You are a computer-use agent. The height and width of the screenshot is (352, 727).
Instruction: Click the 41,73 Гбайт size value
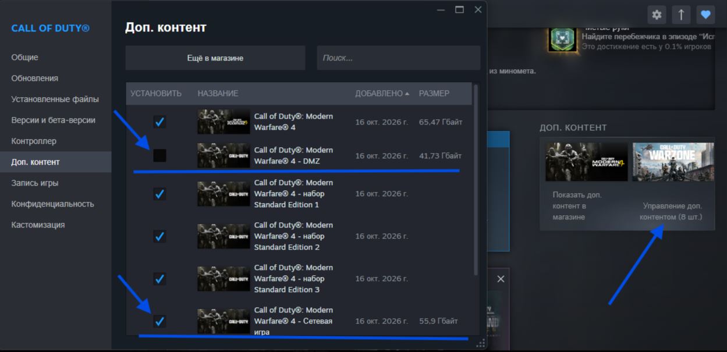pyautogui.click(x=440, y=156)
